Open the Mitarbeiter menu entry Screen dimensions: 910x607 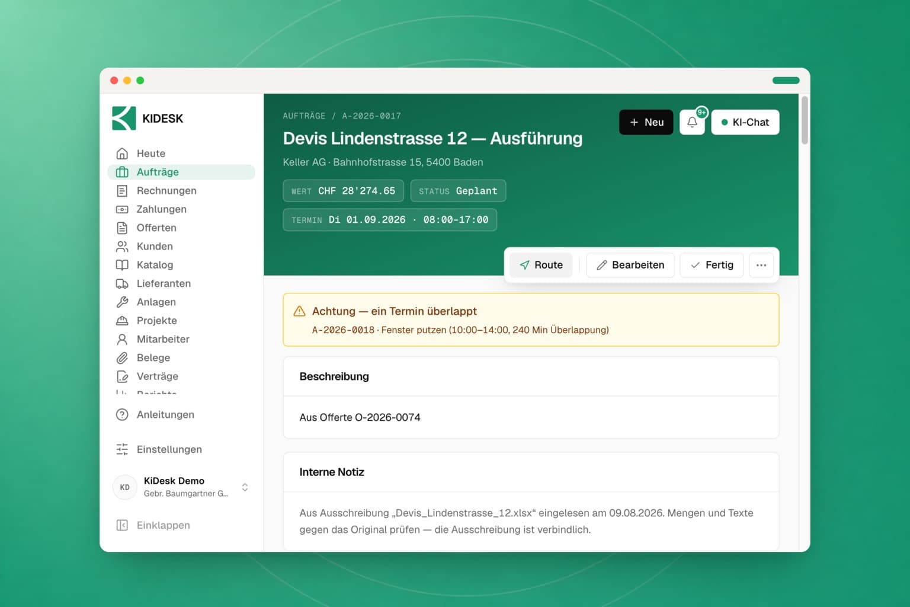pos(181,339)
